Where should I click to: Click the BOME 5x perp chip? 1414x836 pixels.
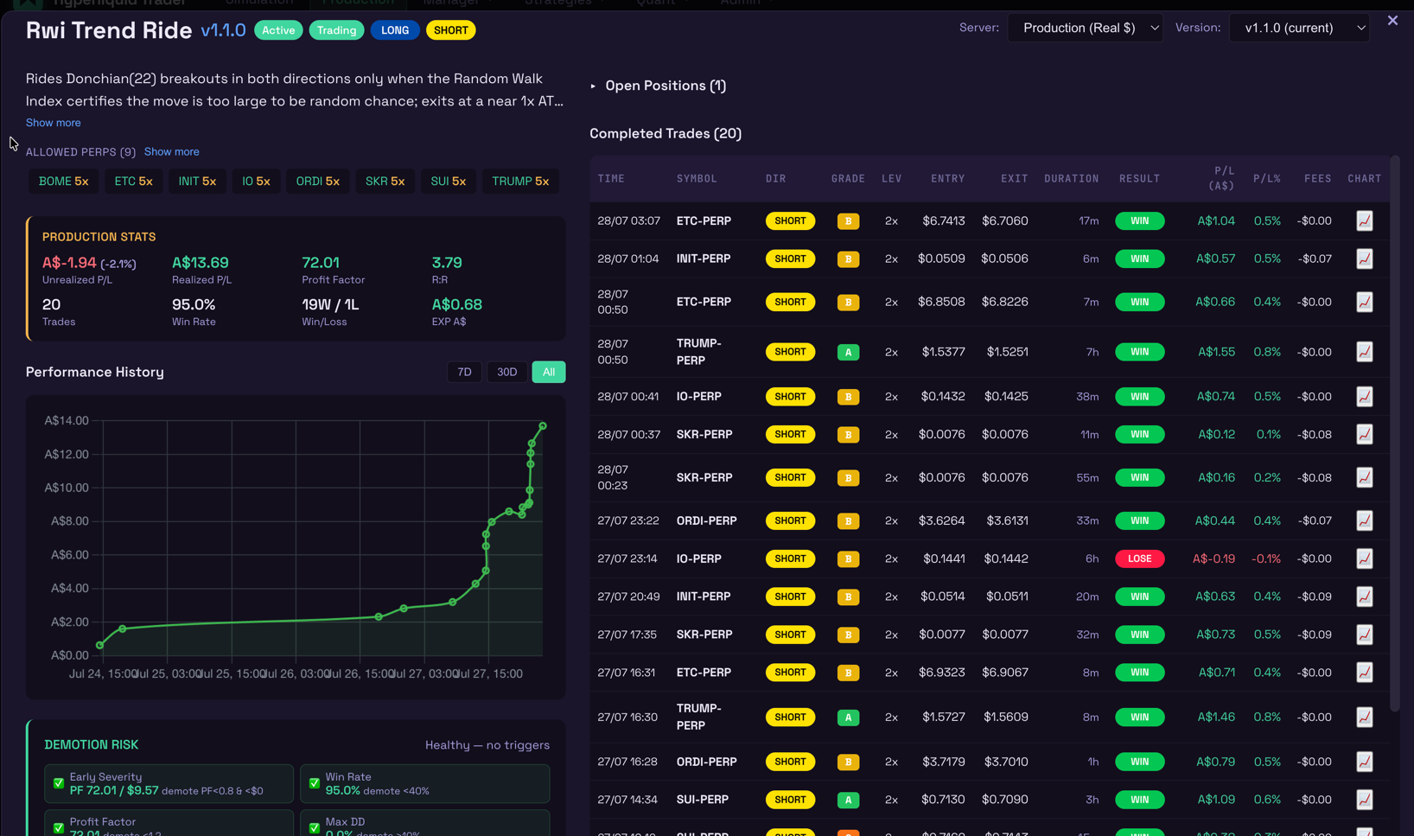(63, 182)
